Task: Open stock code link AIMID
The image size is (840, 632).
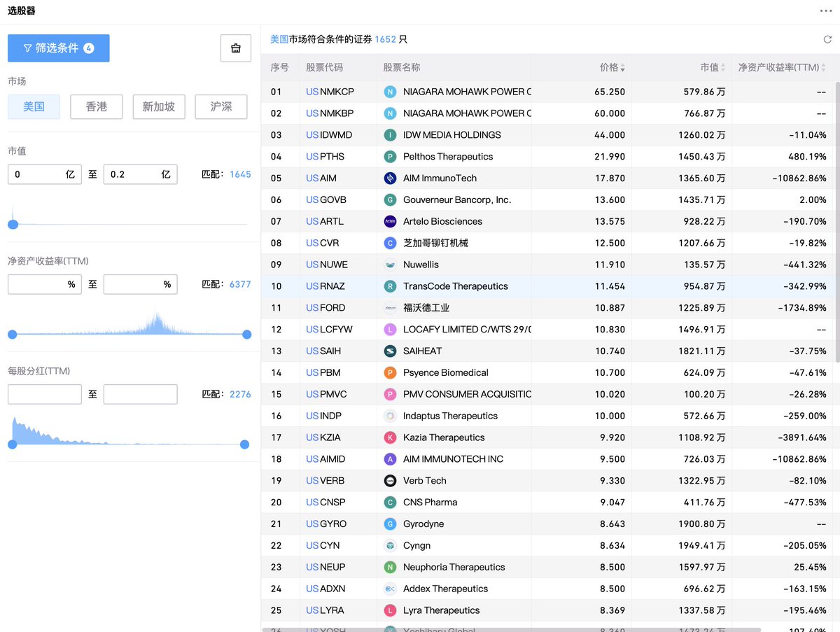Action: coord(325,460)
